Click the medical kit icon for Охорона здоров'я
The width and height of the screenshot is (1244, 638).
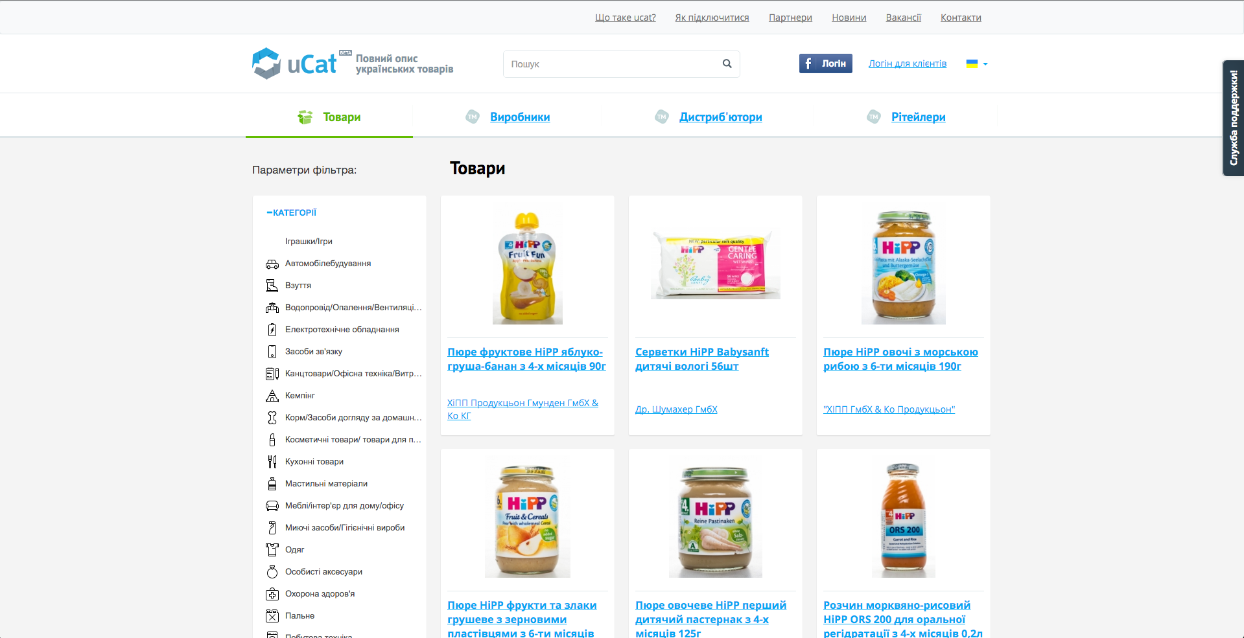tap(272, 594)
